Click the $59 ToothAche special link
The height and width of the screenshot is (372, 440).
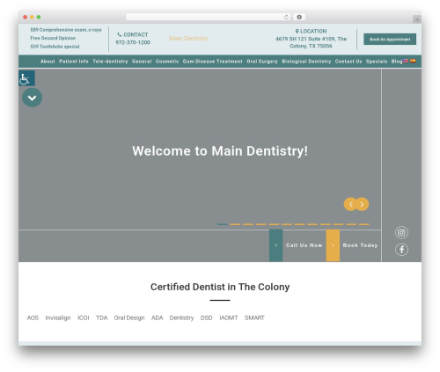click(x=55, y=47)
